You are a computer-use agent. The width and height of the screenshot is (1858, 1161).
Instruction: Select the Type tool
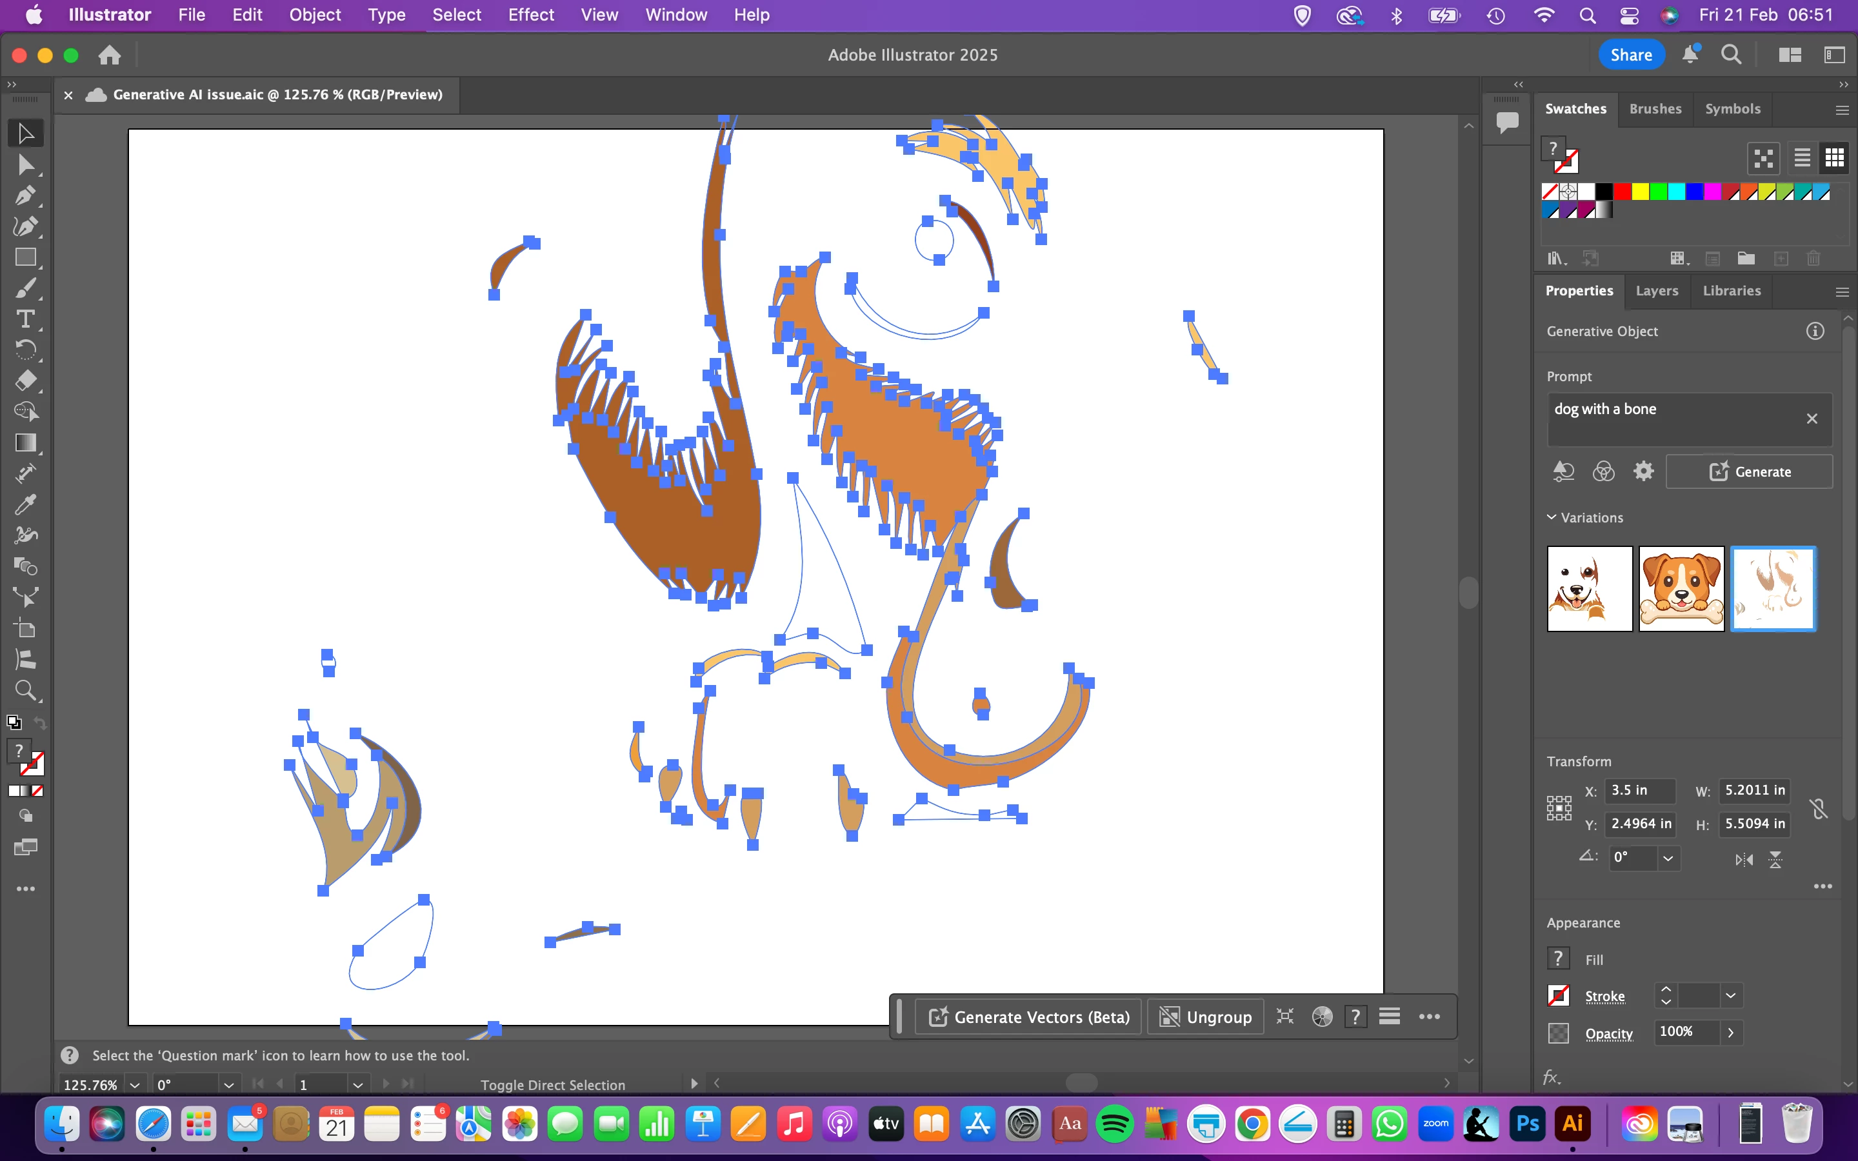point(25,319)
